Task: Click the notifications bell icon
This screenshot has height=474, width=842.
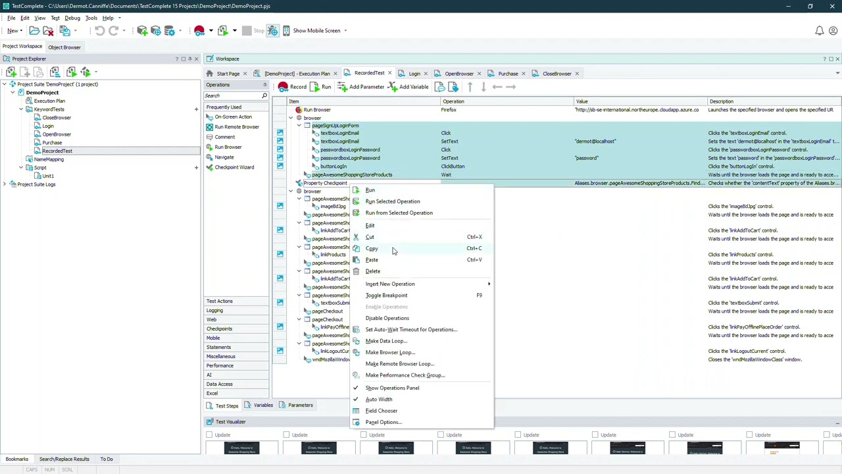Action: click(819, 31)
